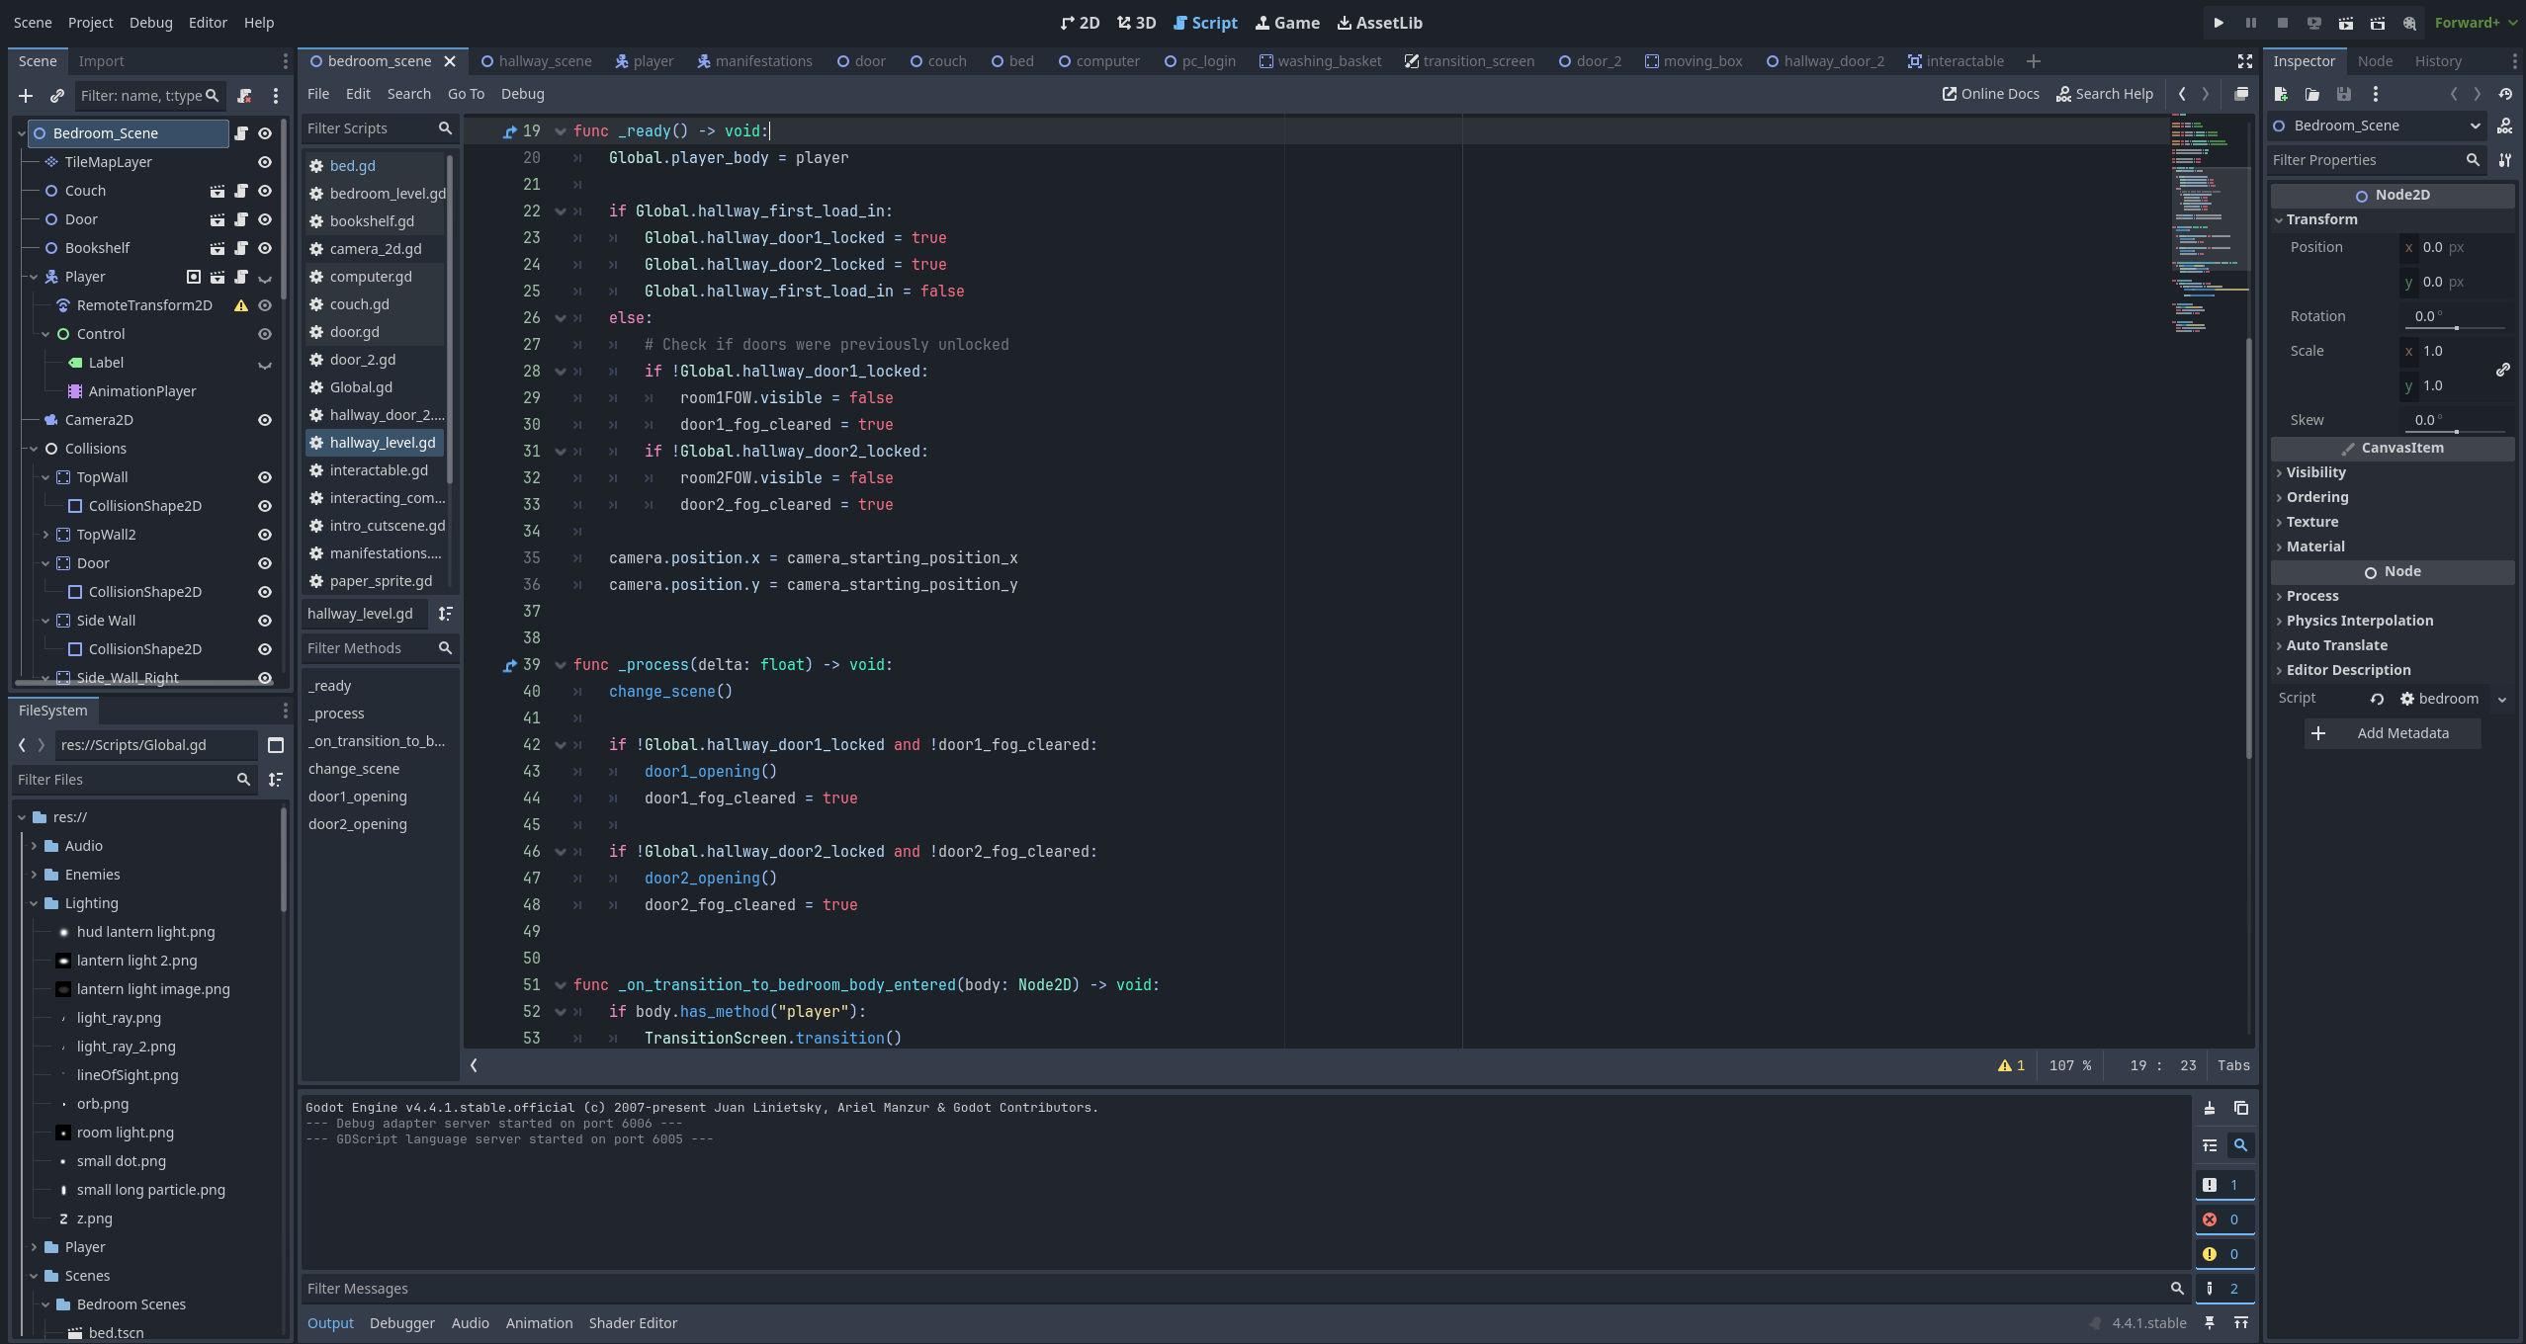Open AssetLib workspace
Screen dimensions: 2526x1344
(1380, 23)
